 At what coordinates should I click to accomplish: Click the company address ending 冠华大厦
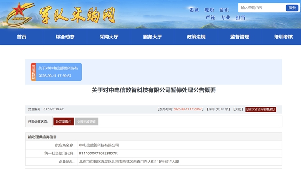point(129,161)
